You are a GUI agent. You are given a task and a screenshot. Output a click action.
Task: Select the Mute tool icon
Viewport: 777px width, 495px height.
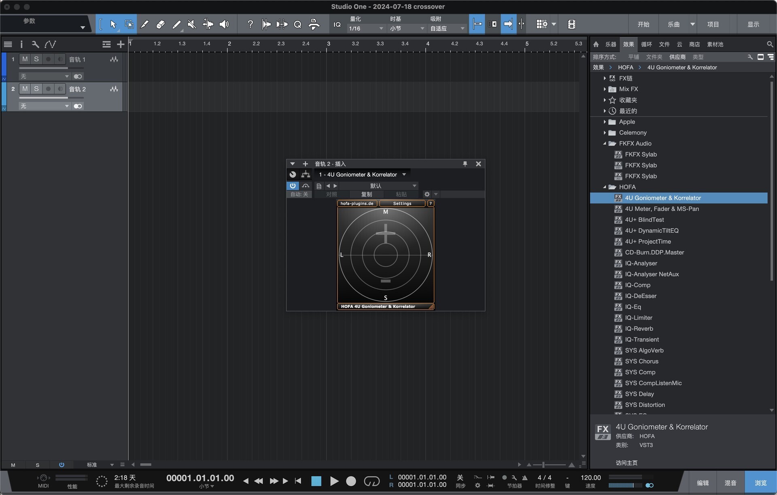[x=192, y=24]
